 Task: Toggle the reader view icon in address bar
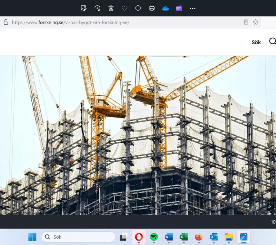[x=246, y=22]
